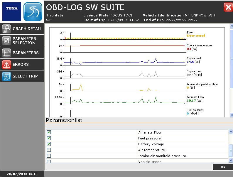Screen dimensions: 233x177
Task: Click the parameter list scrollbar thumb
Action: pyautogui.click(x=231, y=151)
